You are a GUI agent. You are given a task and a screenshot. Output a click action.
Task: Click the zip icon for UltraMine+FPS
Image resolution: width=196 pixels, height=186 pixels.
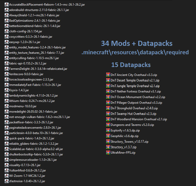[x=108, y=152]
